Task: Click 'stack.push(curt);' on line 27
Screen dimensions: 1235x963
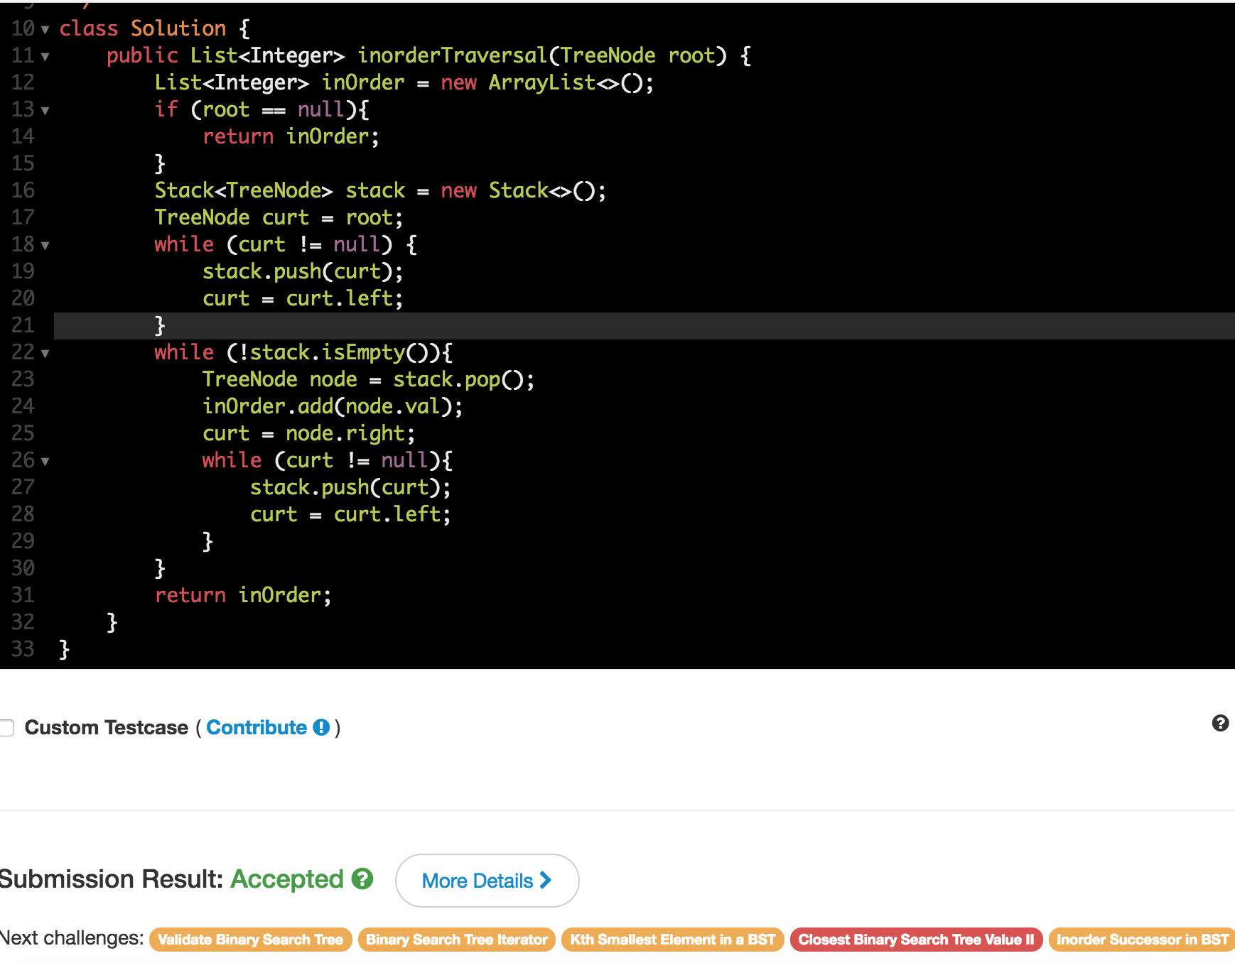Action: pyautogui.click(x=350, y=487)
